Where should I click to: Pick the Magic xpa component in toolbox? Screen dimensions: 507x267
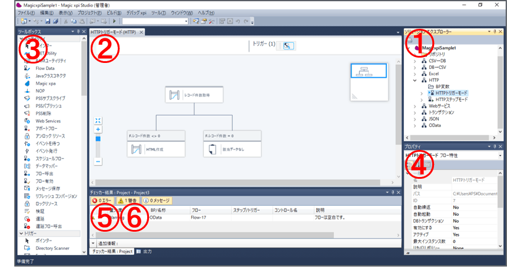[x=28, y=84]
